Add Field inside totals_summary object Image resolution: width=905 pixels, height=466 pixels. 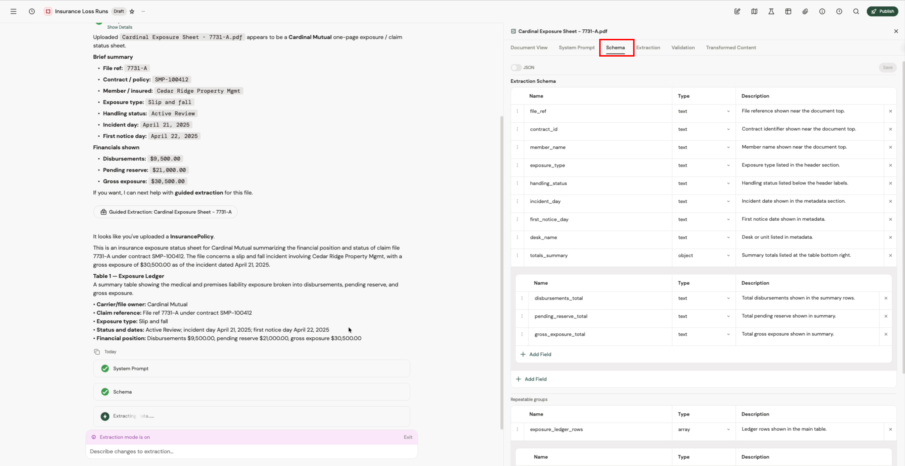point(536,354)
